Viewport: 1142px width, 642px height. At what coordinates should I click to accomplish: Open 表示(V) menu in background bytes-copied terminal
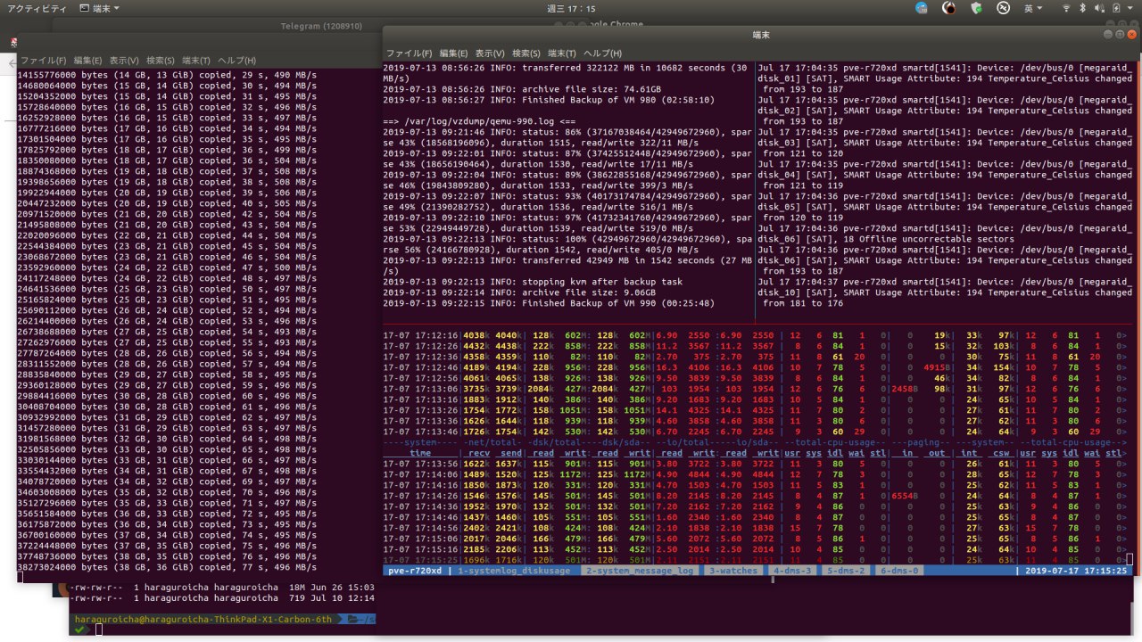pyautogui.click(x=124, y=60)
